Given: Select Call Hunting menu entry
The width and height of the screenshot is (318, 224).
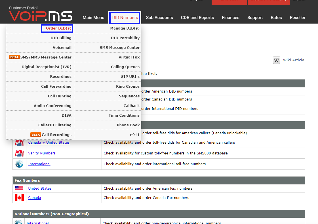Looking at the screenshot, I should tap(60, 96).
